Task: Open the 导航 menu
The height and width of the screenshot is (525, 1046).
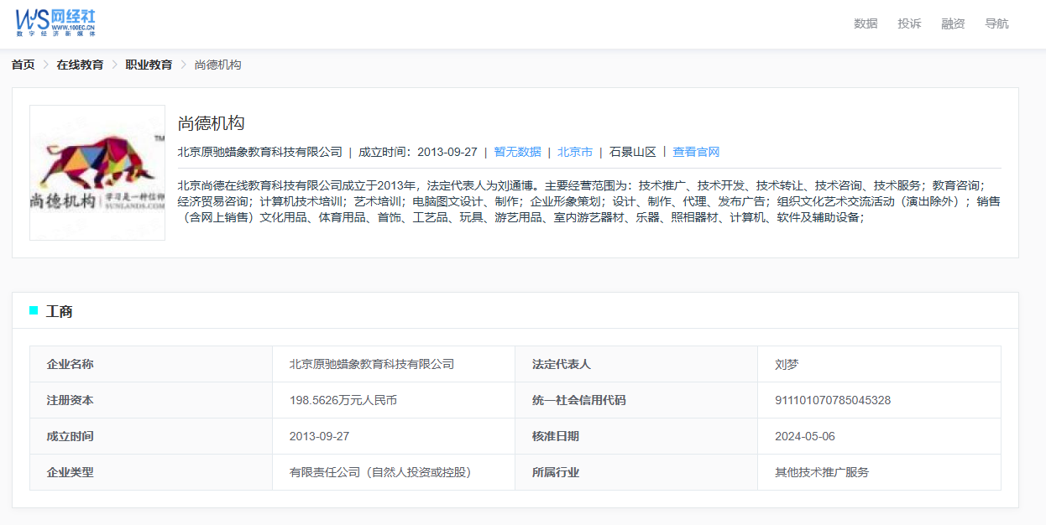Action: 996,23
